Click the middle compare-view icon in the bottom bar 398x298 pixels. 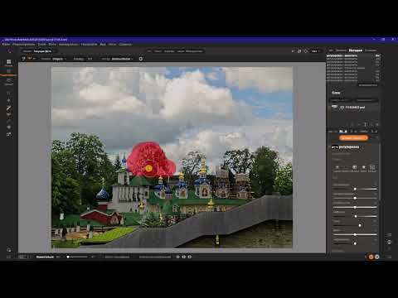tap(184, 257)
